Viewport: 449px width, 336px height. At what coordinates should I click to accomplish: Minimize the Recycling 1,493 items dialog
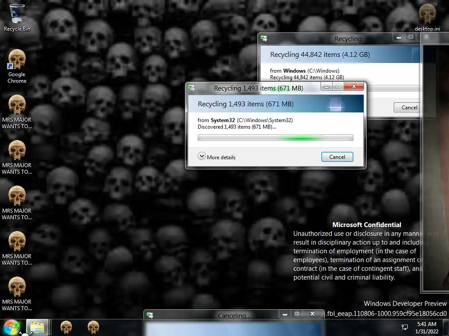pyautogui.click(x=327, y=87)
